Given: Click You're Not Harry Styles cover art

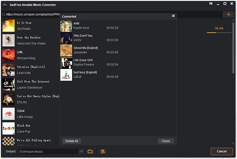Looking at the screenshot, I should (x=9, y=99).
